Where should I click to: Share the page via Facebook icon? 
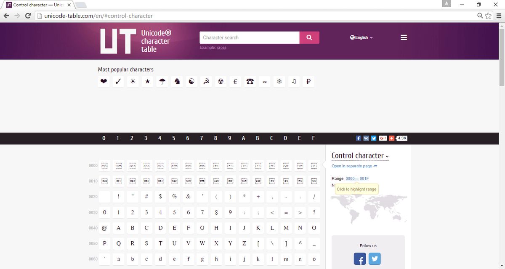(x=358, y=138)
